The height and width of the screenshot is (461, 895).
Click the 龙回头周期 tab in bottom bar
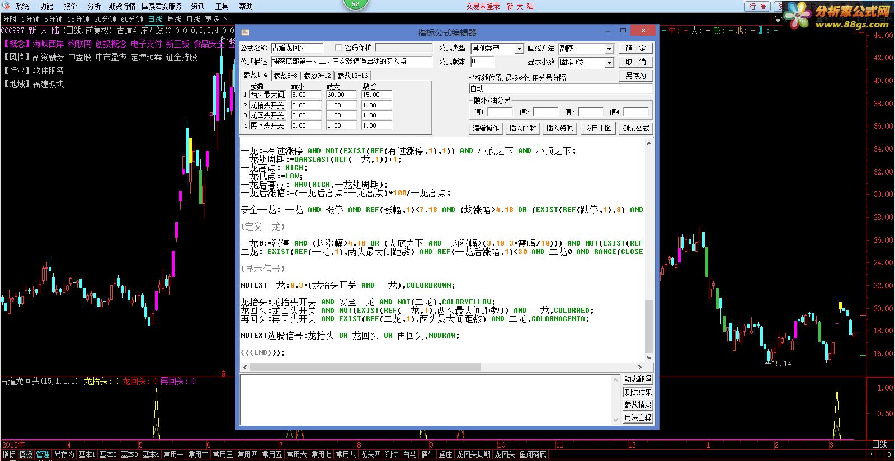pos(473,455)
